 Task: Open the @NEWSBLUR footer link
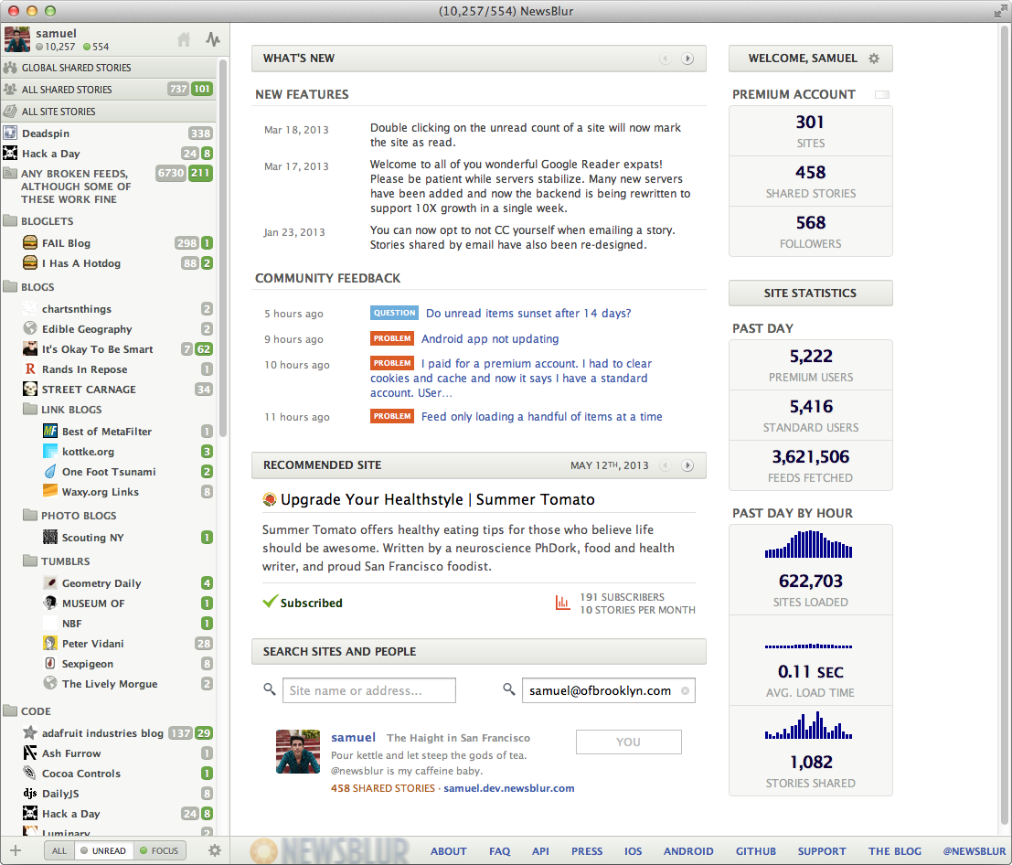point(975,851)
